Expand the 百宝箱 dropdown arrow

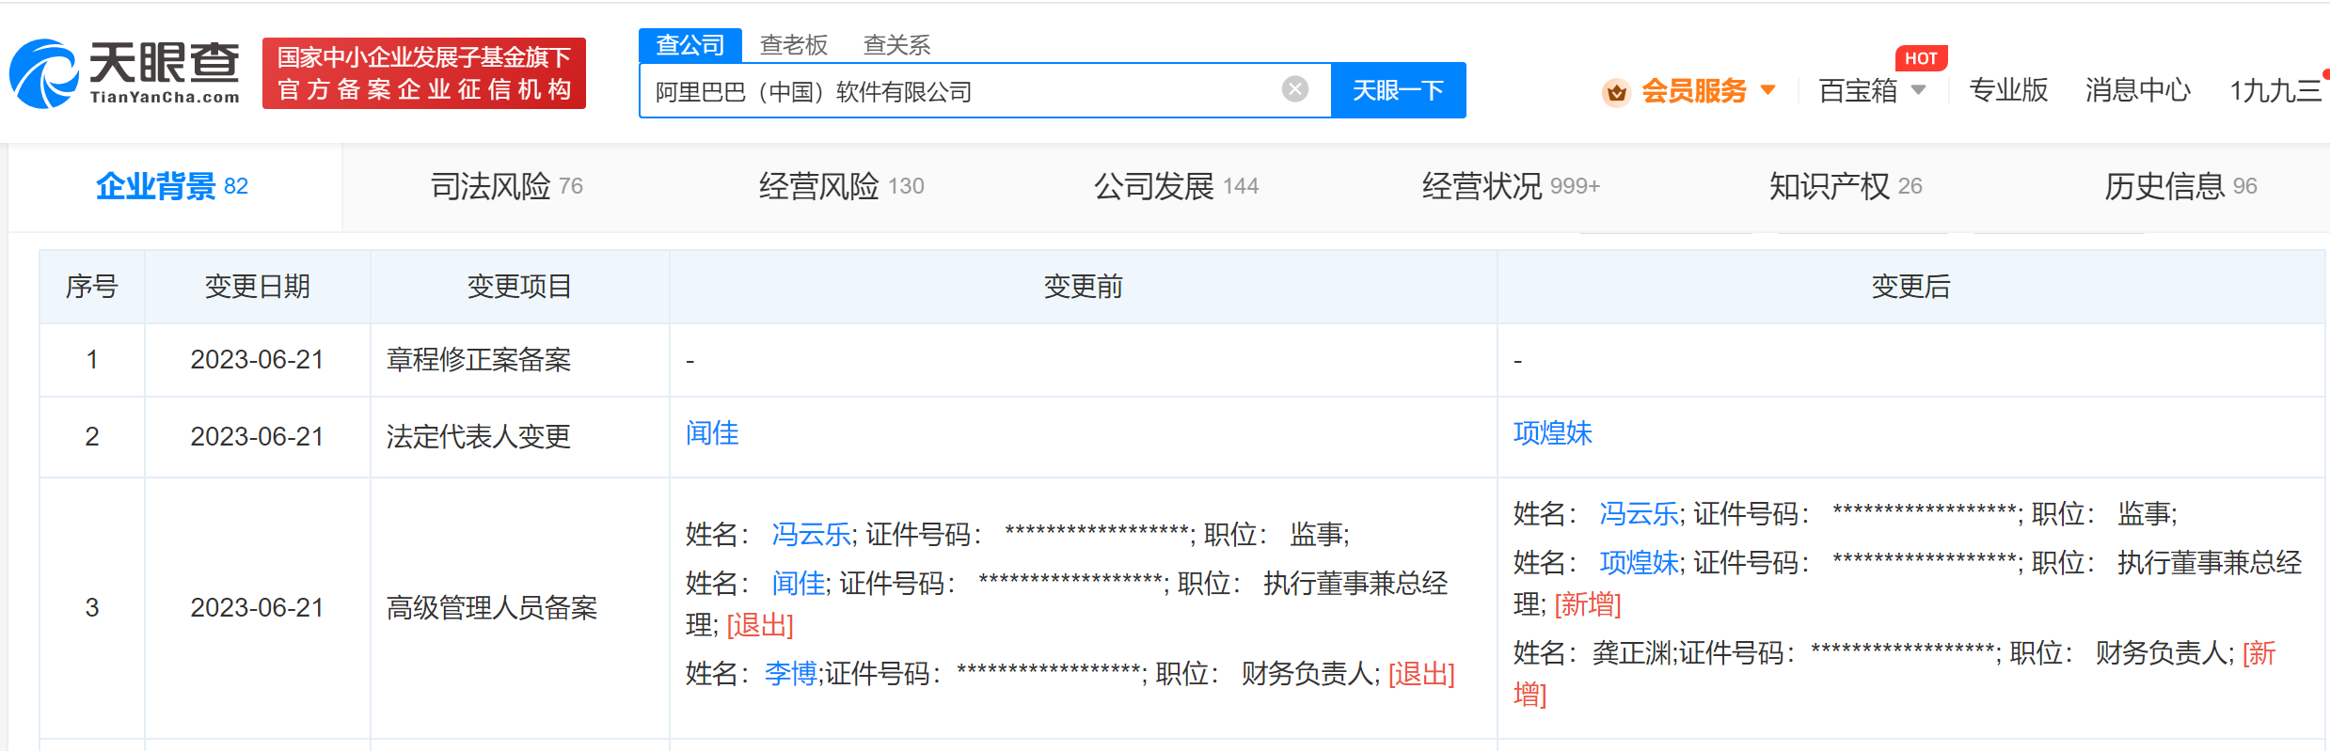pos(1919,90)
